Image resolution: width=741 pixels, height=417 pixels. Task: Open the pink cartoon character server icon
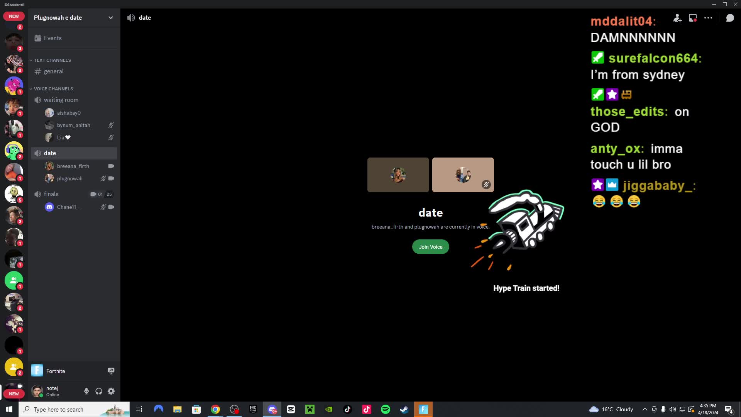[x=14, y=86]
